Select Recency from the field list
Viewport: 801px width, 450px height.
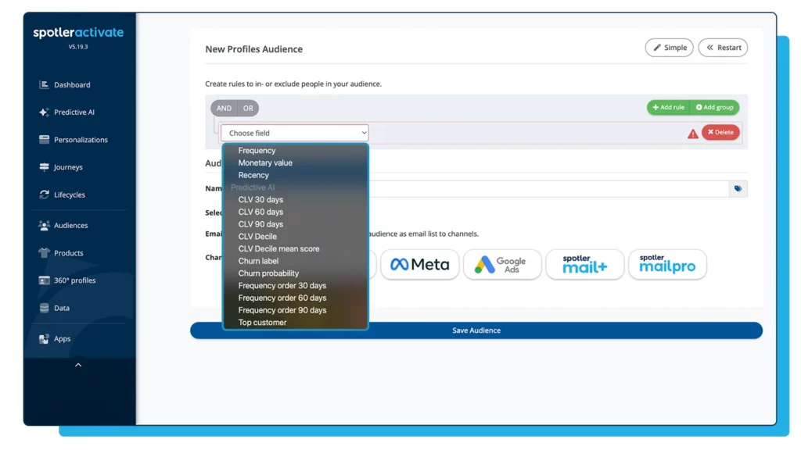tap(253, 174)
